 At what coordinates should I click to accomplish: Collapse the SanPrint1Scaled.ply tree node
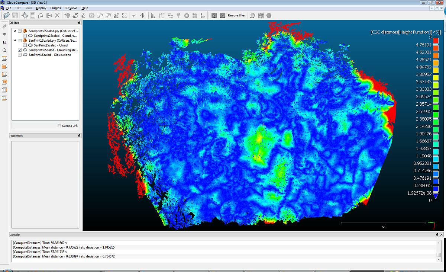pyautogui.click(x=15, y=40)
